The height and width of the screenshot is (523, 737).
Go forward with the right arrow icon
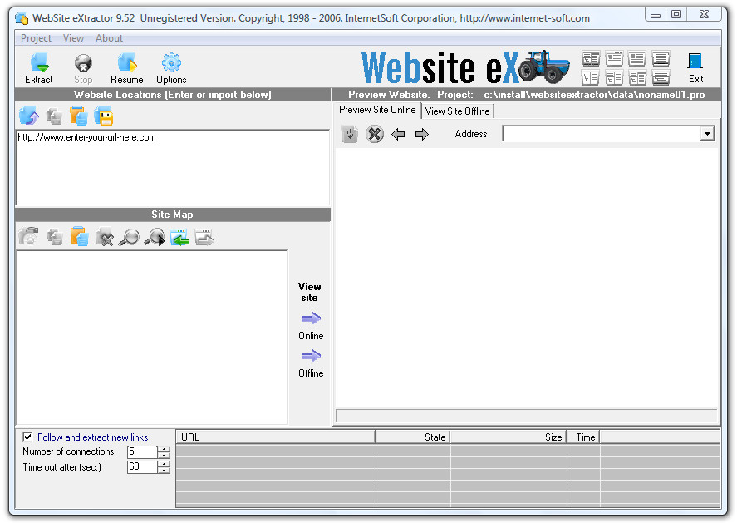(x=422, y=134)
